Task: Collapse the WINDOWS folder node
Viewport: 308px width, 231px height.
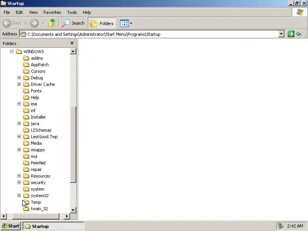Action: tap(12, 52)
